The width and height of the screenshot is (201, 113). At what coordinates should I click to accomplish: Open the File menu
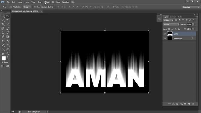coord(8,2)
